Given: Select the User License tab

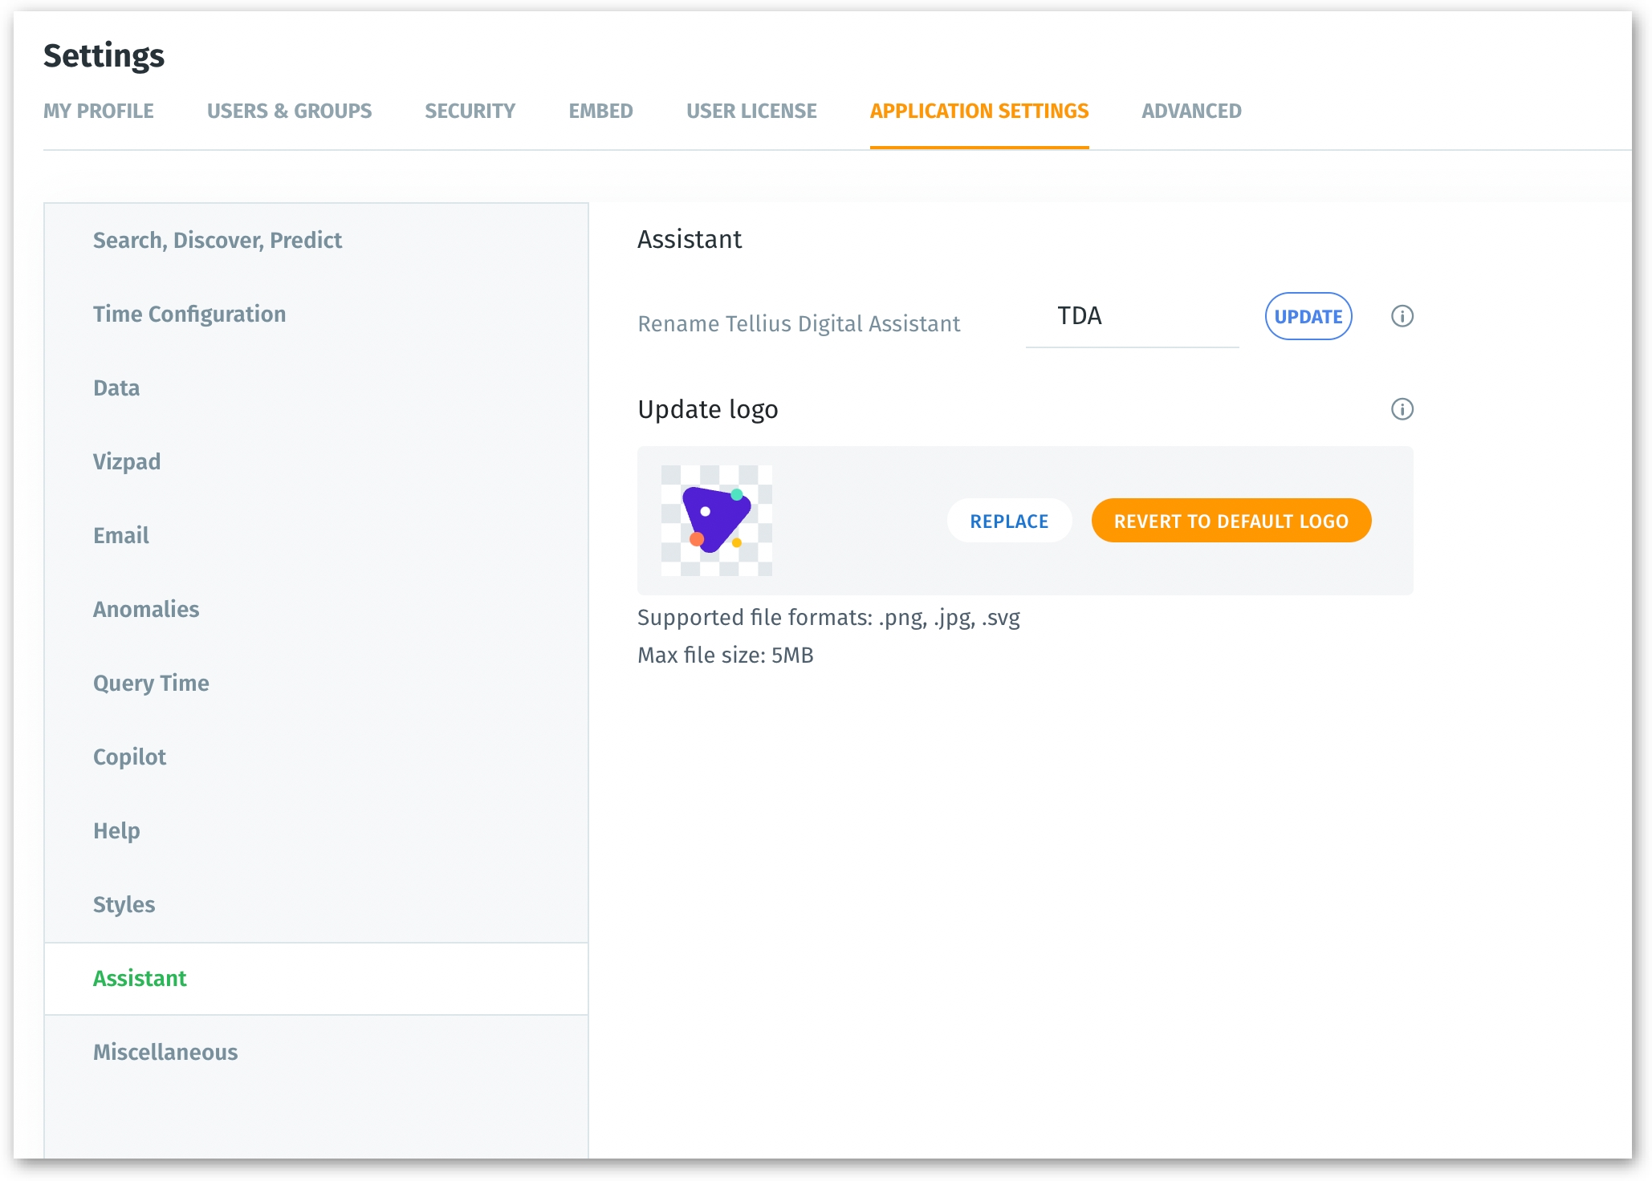Looking at the screenshot, I should 751,112.
